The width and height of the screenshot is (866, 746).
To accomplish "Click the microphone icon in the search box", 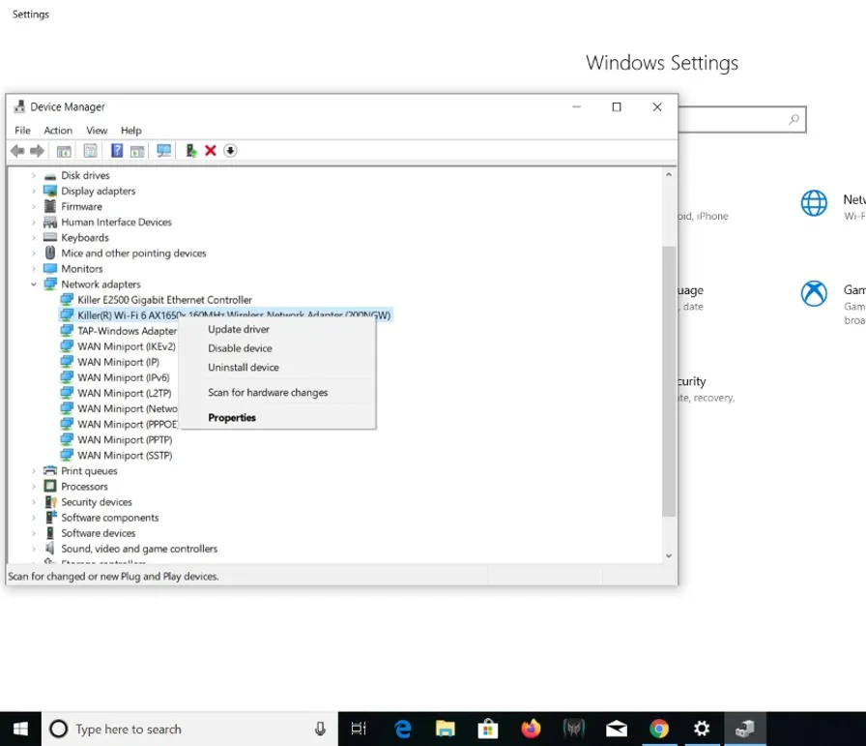I will click(320, 729).
